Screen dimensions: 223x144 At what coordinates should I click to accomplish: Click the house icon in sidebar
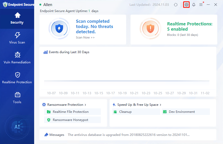click(x=18, y=15)
